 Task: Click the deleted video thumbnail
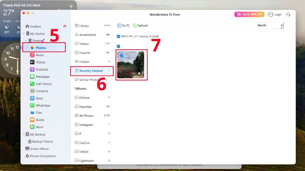131,65
